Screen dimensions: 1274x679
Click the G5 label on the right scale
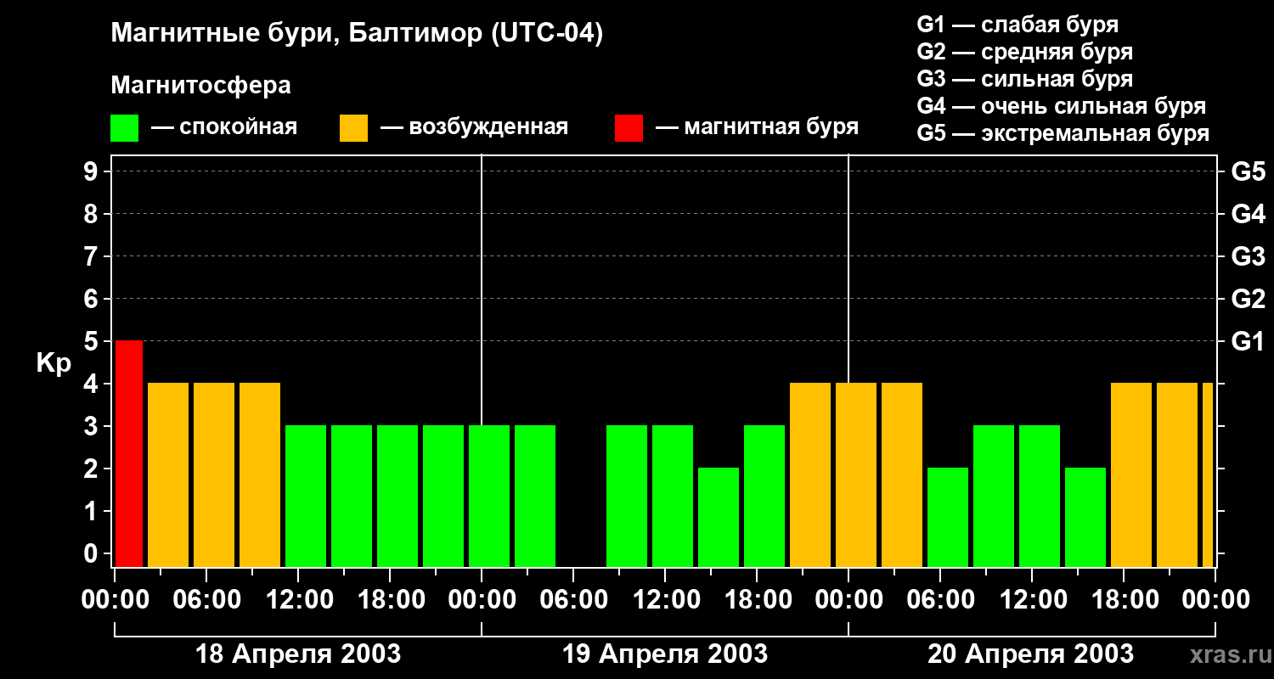(1248, 171)
